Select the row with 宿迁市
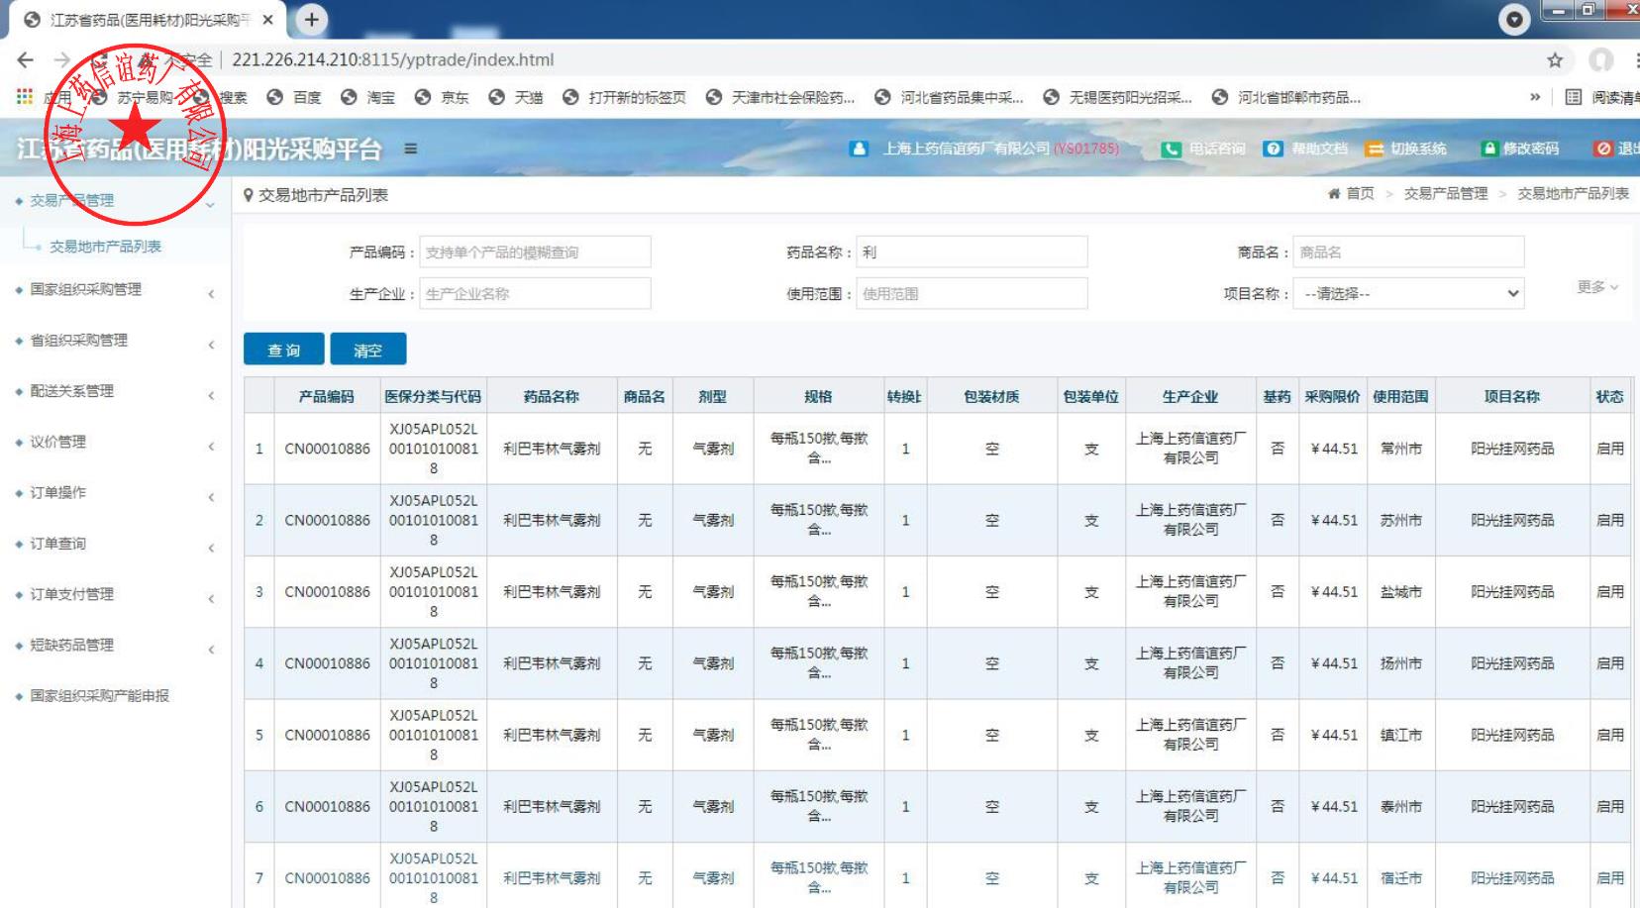 [x=937, y=875]
